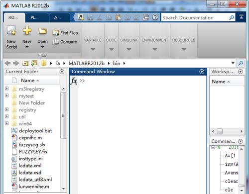The width and height of the screenshot is (249, 194).
Task: Expand the VARIABLE section
Action: 93,49
